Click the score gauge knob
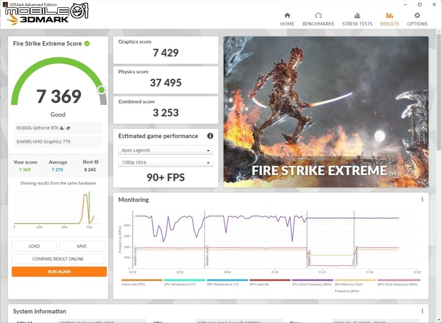This screenshot has width=442, height=323. [x=101, y=90]
